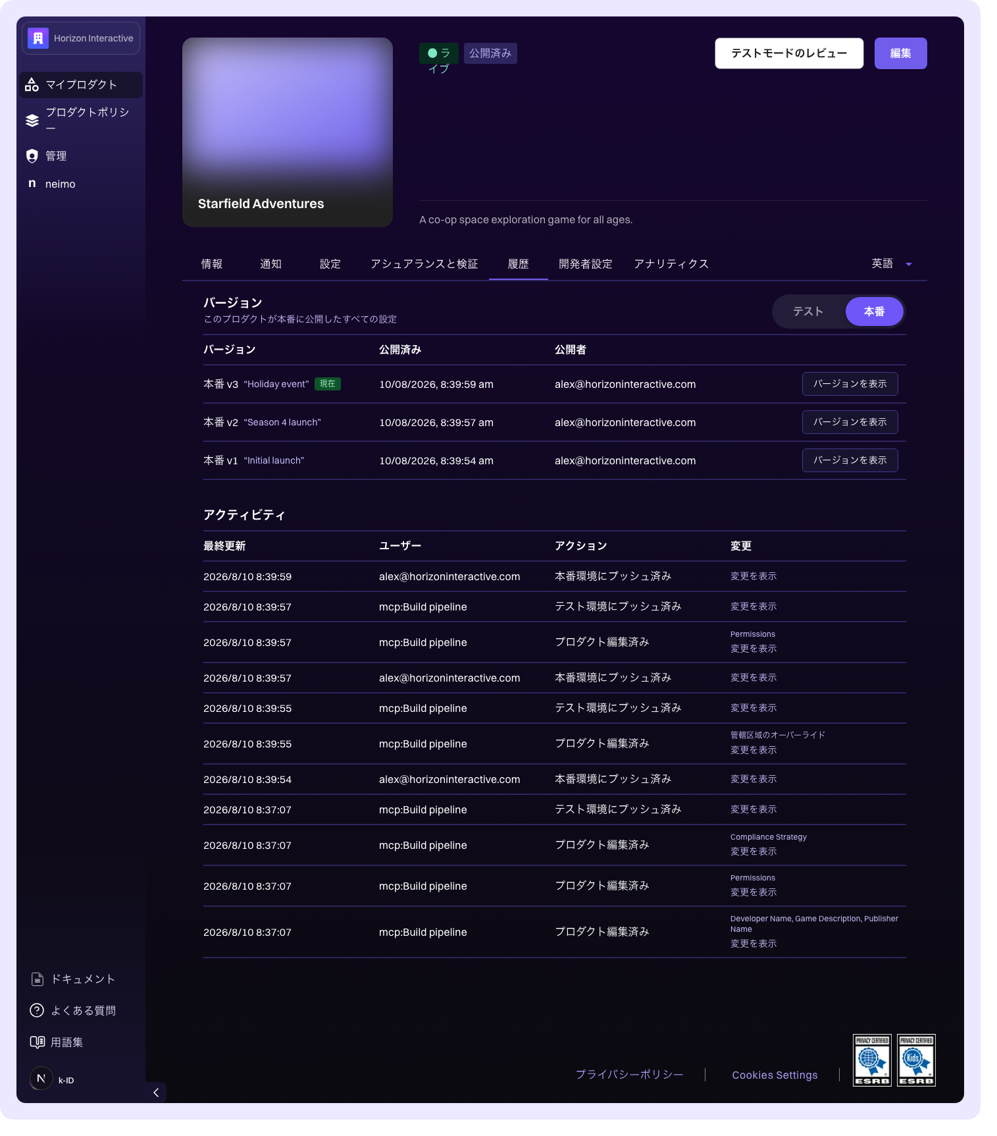Click the ドキュメント file icon
997x1136 pixels.
38,979
